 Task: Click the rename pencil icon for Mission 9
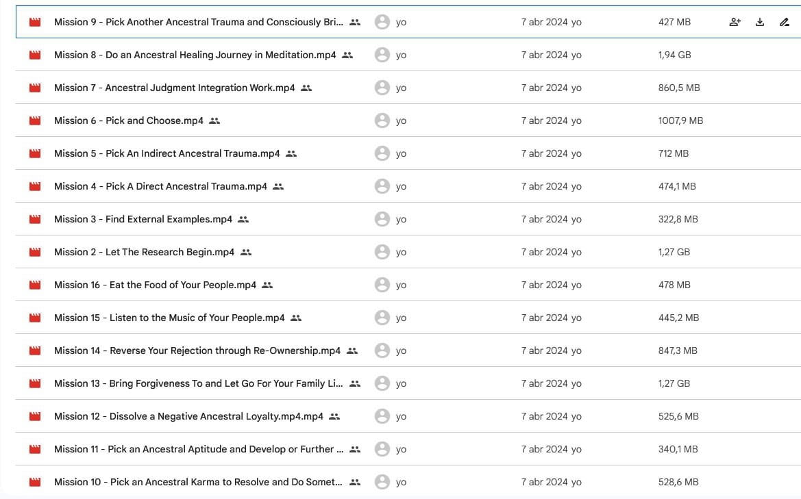tap(785, 22)
